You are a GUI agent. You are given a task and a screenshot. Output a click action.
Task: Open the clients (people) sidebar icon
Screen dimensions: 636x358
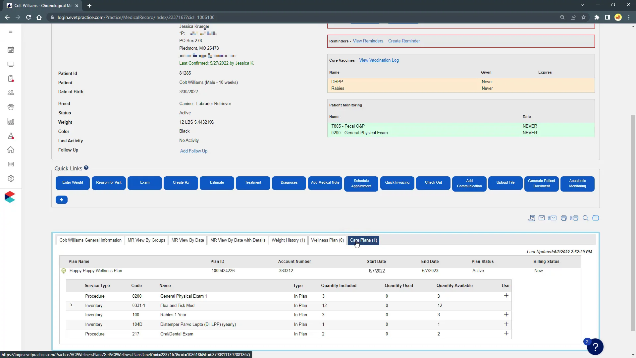click(11, 93)
